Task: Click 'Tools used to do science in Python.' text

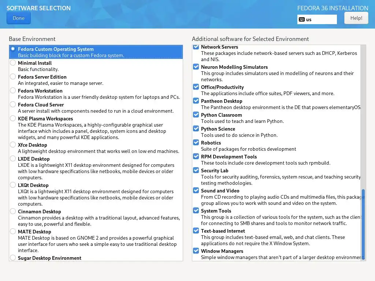Action: point(239,135)
